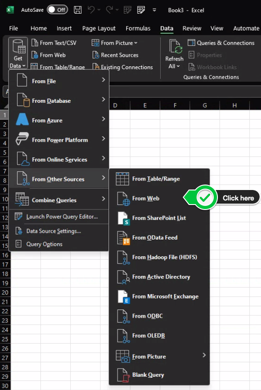
Task: Select From Other Sources menu item
Action: coord(59,179)
